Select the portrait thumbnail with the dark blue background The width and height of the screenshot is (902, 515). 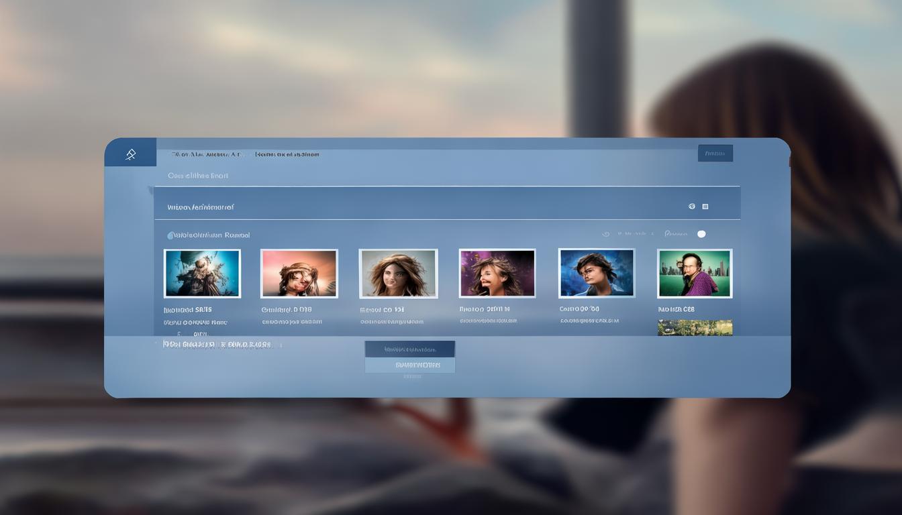[597, 274]
